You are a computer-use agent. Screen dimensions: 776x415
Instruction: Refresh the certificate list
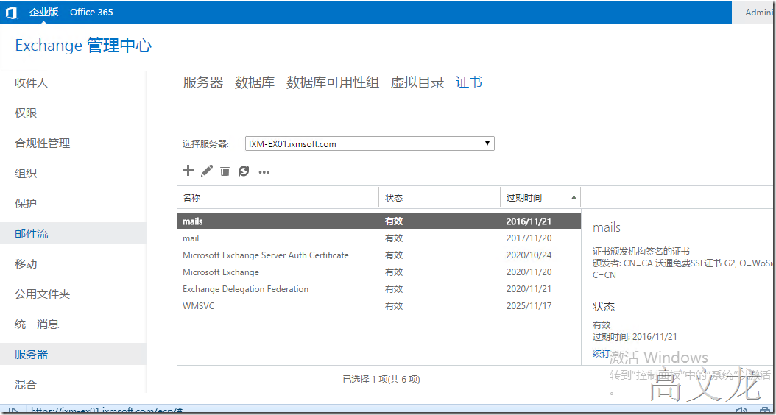pyautogui.click(x=244, y=171)
